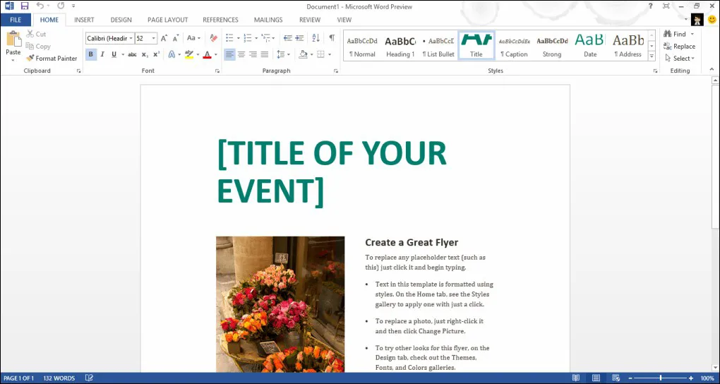720x384 pixels.
Task: Show paragraph marks with the pilcrow button
Action: (331, 38)
